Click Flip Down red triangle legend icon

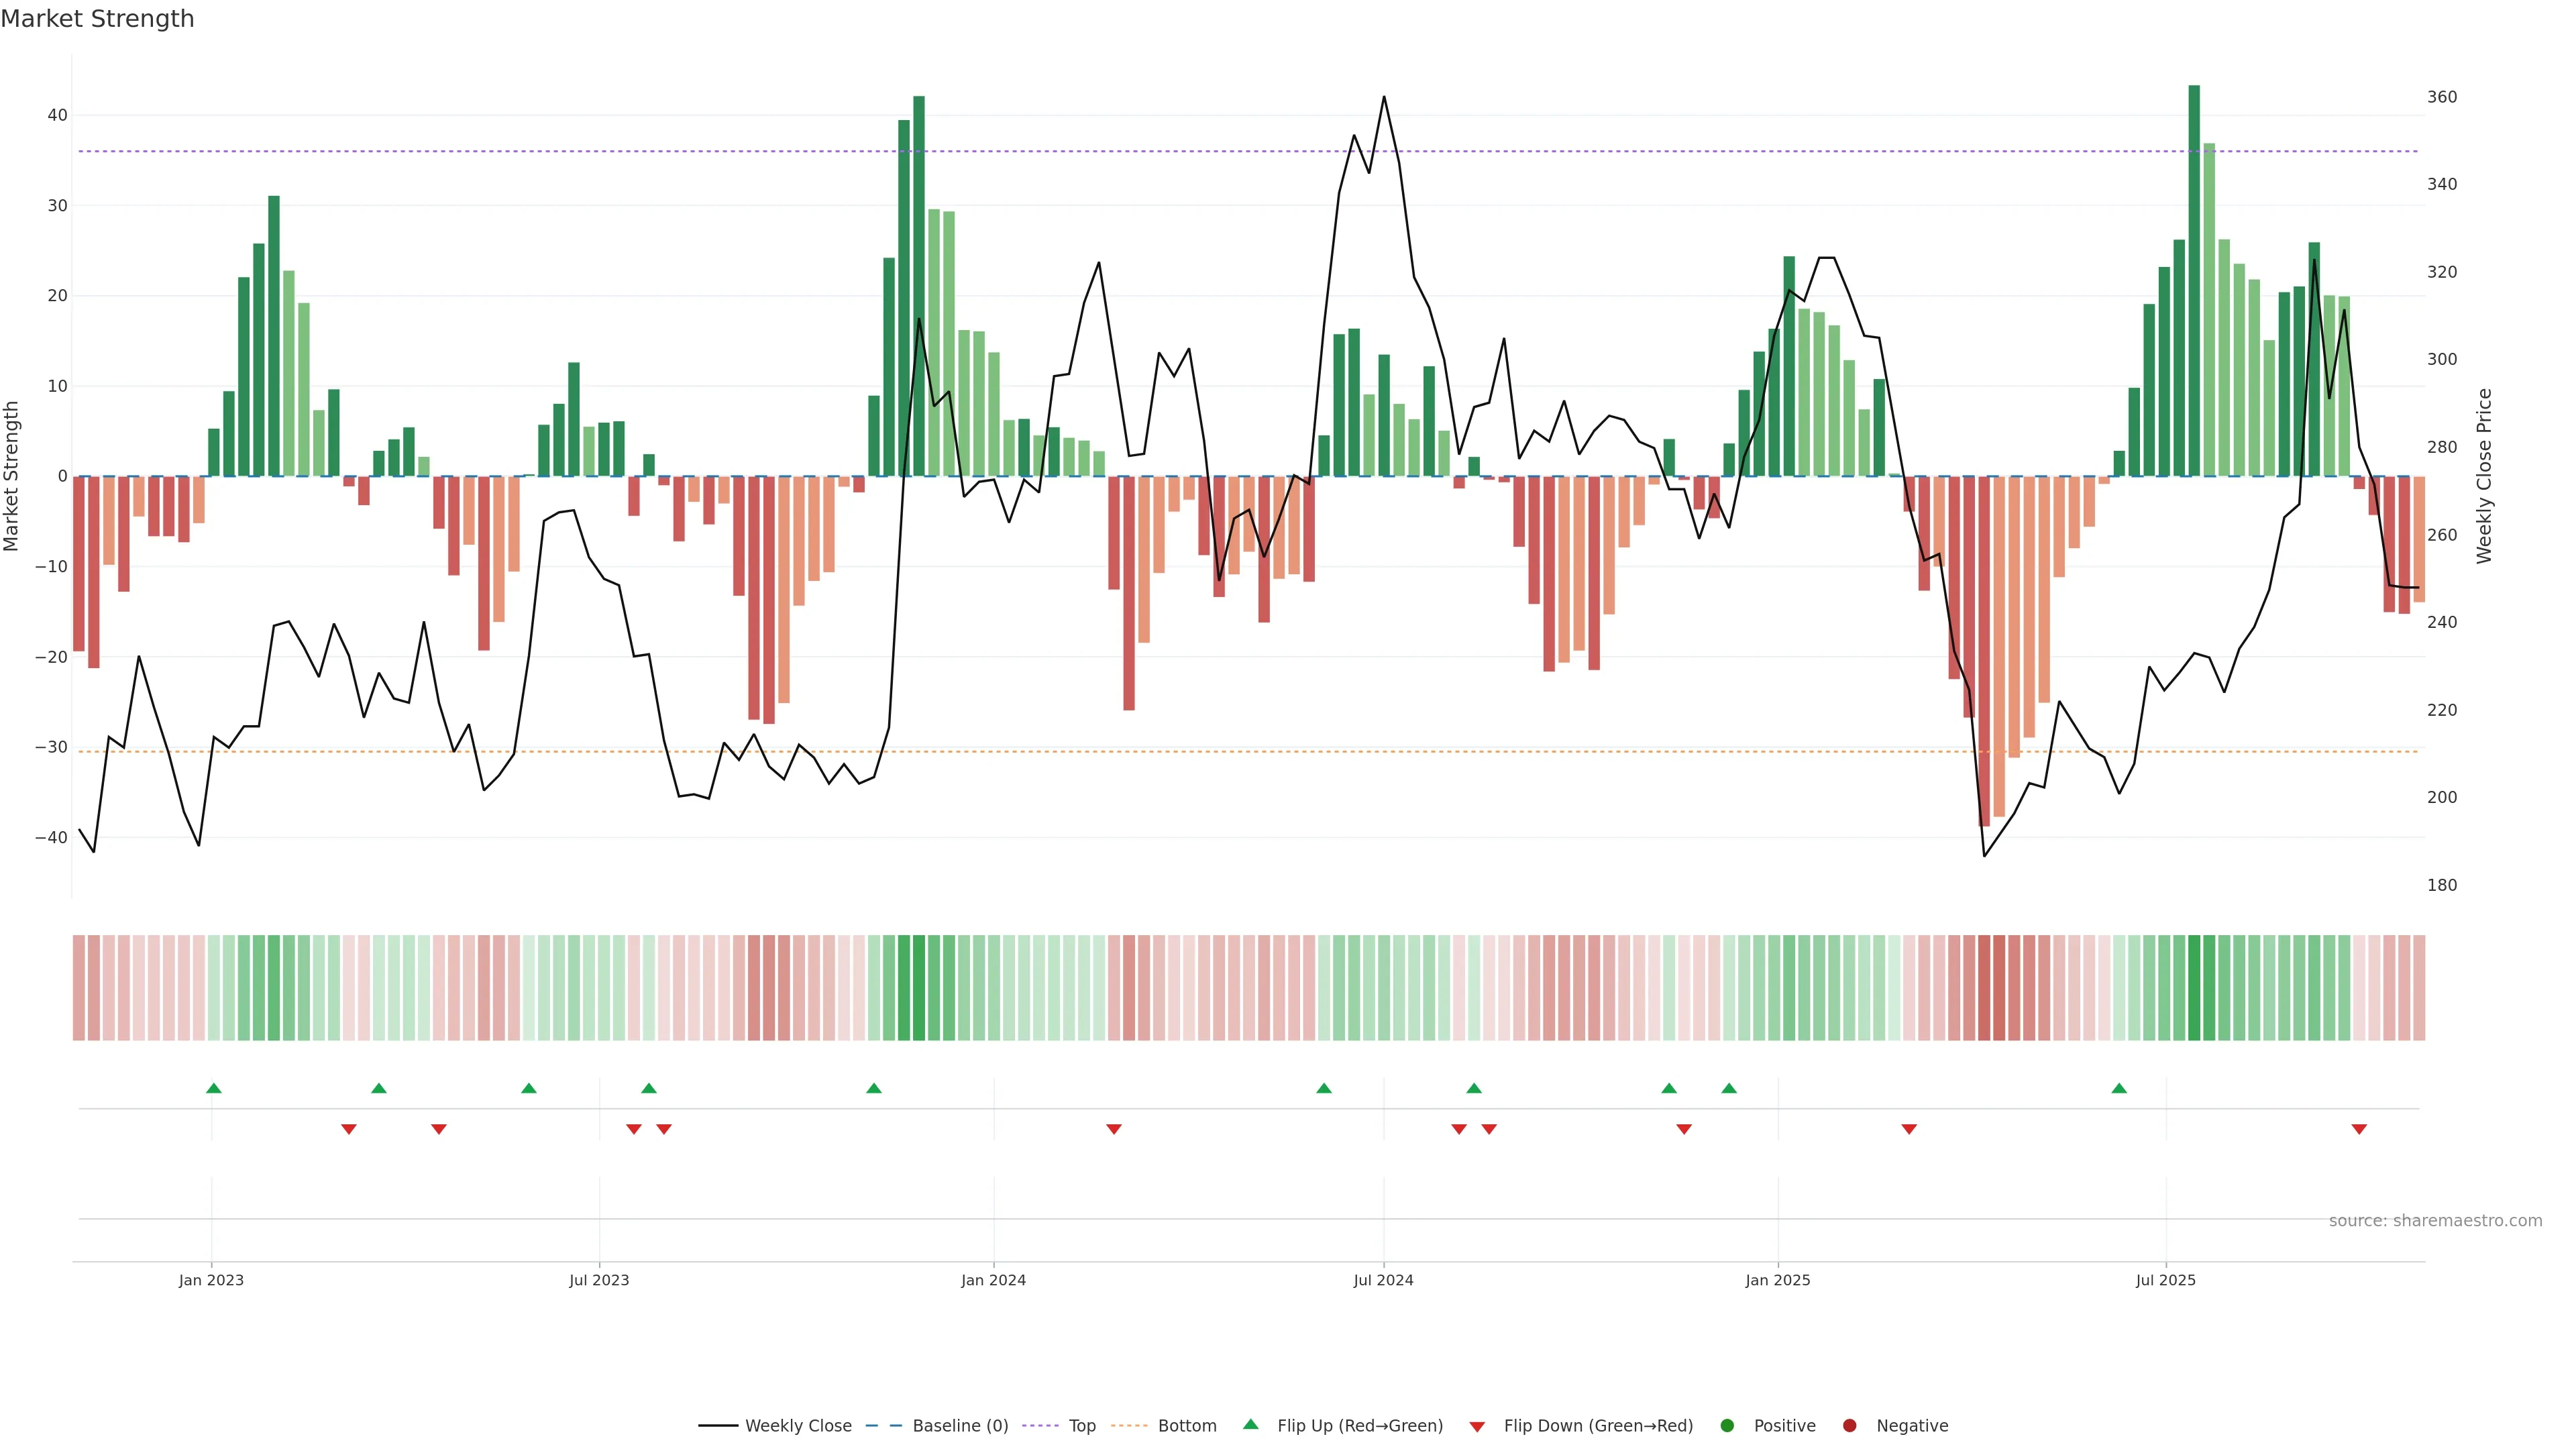click(x=1477, y=1427)
